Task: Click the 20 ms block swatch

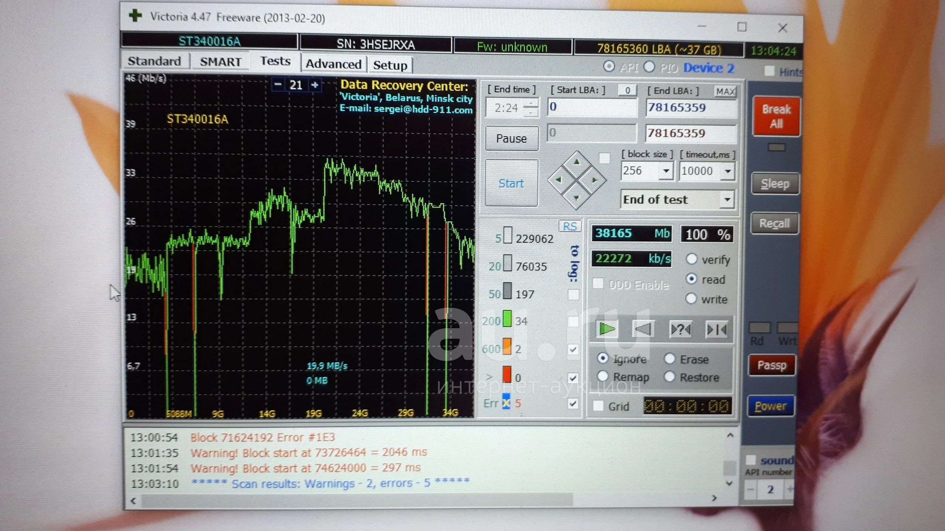Action: point(508,263)
